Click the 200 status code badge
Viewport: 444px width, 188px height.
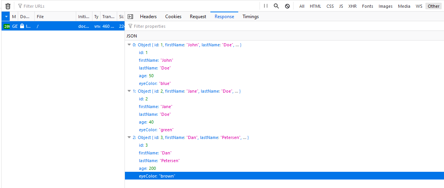[x=7, y=26]
